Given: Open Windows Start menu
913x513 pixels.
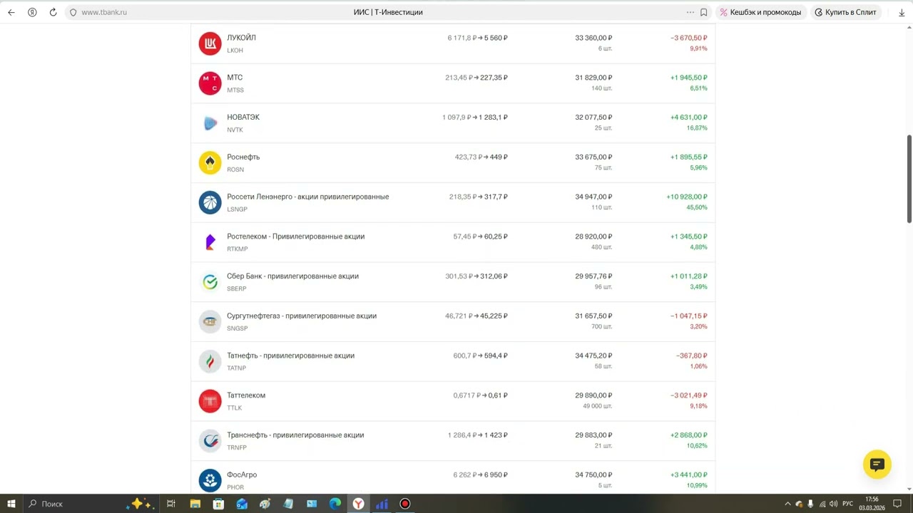Looking at the screenshot, I should click(11, 504).
